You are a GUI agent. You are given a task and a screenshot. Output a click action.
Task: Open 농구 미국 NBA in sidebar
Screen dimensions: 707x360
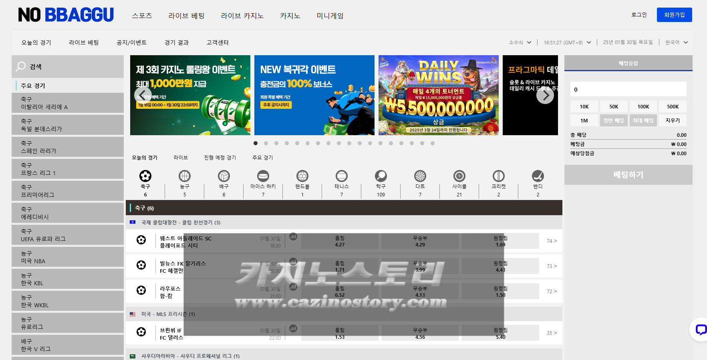68,257
